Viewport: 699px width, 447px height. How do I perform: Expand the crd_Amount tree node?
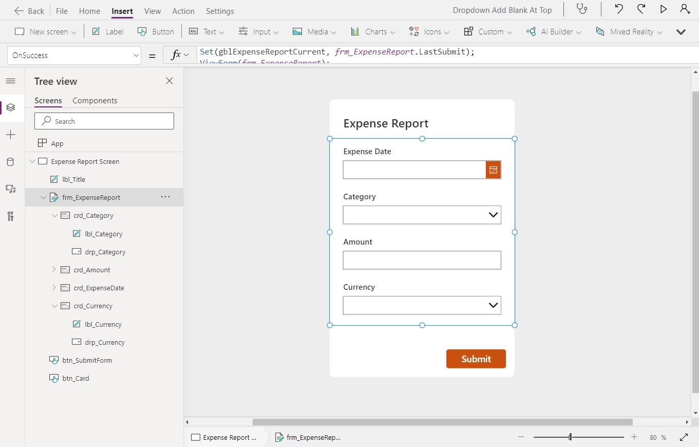coord(53,270)
